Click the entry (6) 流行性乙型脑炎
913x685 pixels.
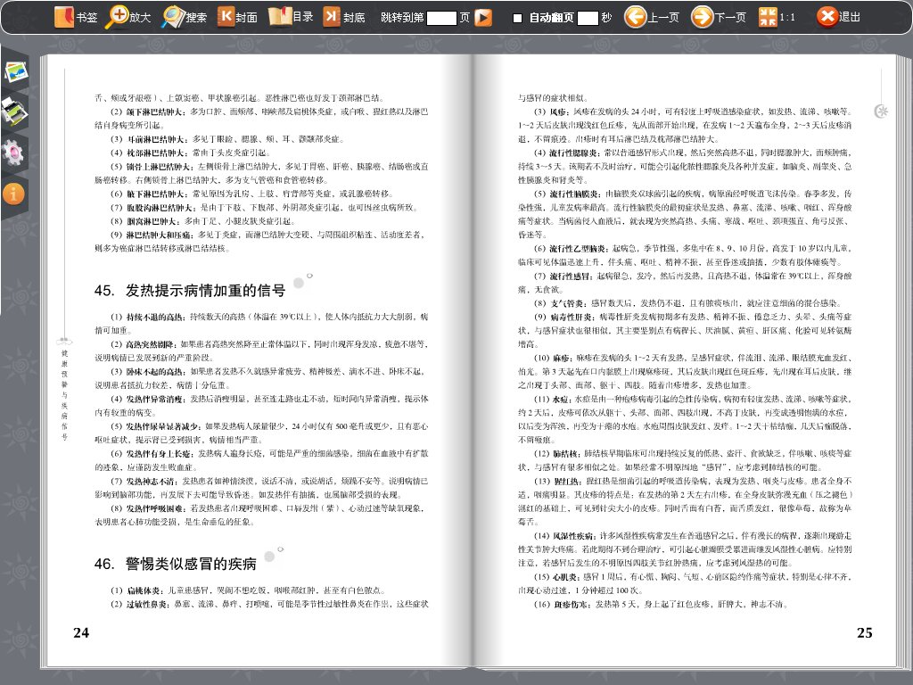(572, 248)
